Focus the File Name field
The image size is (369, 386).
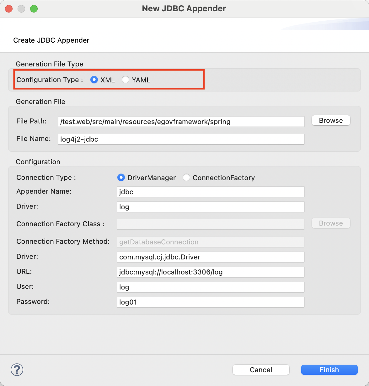[181, 139]
